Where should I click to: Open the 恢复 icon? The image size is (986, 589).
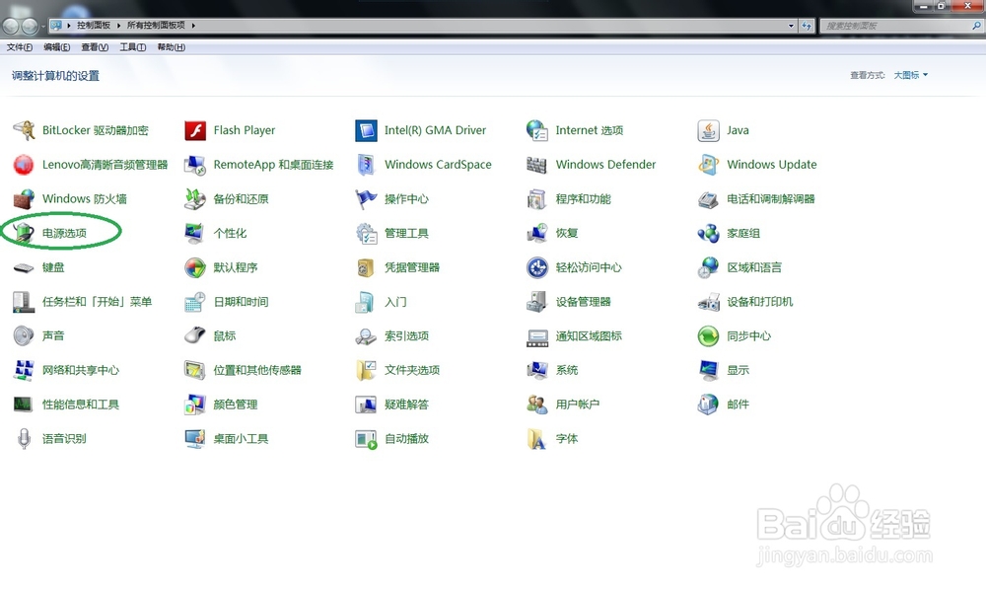[x=537, y=233]
